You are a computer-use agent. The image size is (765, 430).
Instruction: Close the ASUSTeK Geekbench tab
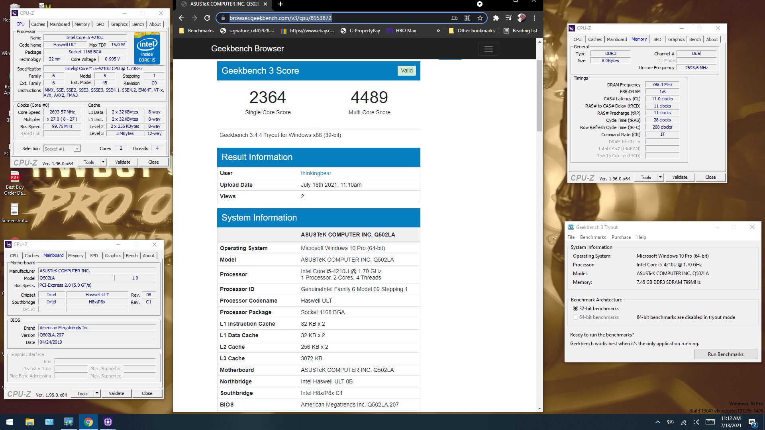coord(266,4)
